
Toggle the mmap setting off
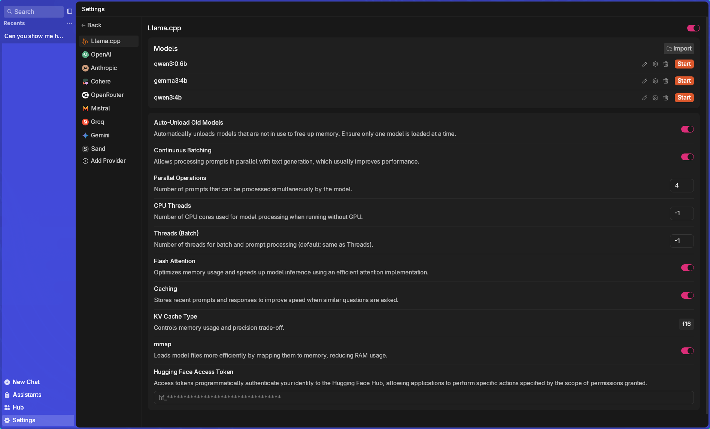pos(687,351)
